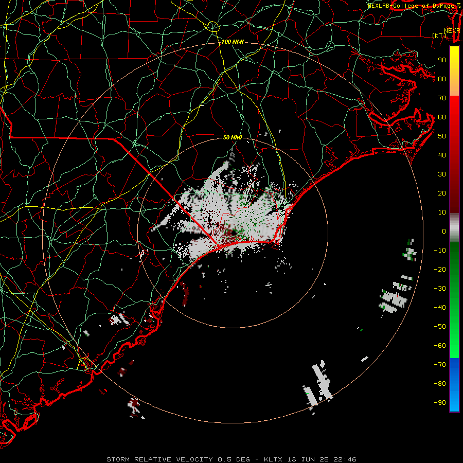
Task: Click the "0" scale value
Action: (x=444, y=232)
